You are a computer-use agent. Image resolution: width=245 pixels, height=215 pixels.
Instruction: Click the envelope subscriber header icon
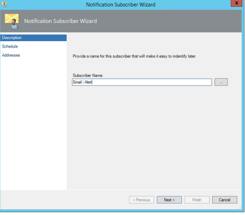pos(12,21)
